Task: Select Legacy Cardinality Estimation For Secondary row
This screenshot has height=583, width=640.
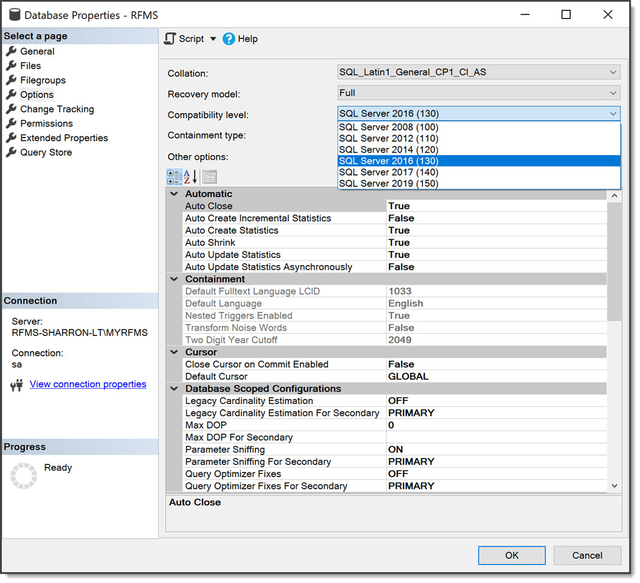Action: [x=394, y=413]
